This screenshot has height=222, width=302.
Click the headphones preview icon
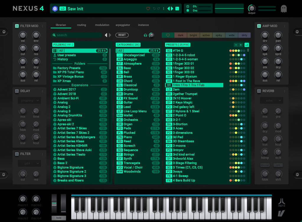coord(146,35)
